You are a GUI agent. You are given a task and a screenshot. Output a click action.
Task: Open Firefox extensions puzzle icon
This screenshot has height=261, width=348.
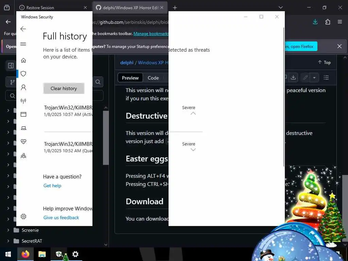pyautogui.click(x=328, y=22)
